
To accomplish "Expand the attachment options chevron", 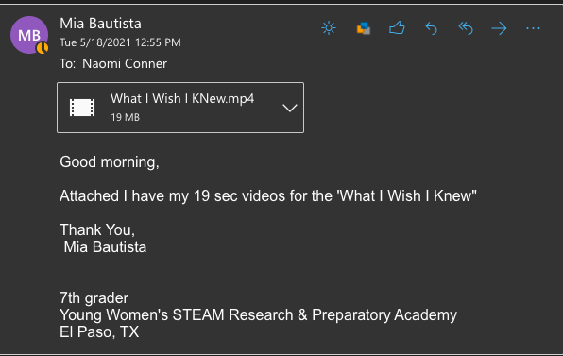I will click(x=290, y=108).
